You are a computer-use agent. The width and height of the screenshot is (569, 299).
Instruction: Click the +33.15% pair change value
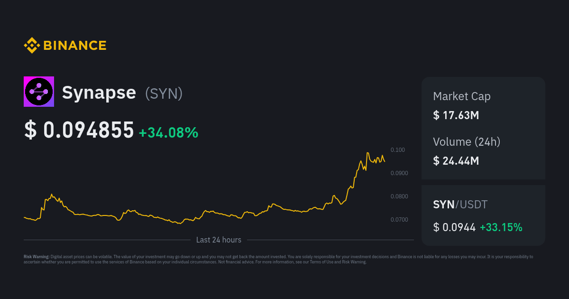point(501,227)
